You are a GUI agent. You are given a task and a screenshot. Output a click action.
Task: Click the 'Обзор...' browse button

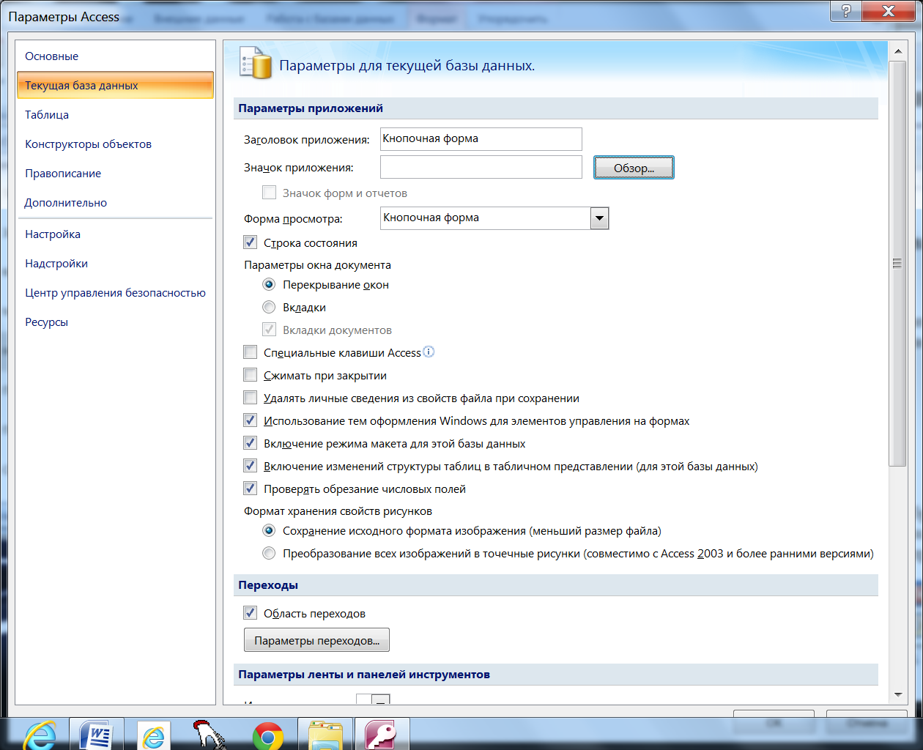click(x=634, y=168)
